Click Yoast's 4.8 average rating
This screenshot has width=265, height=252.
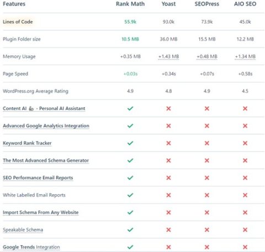(168, 91)
